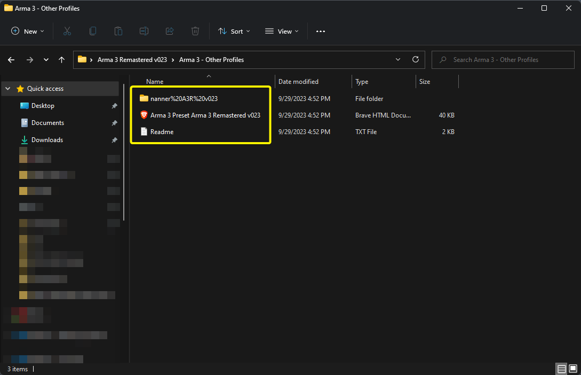Switch to large icons view in the status bar
The width and height of the screenshot is (581, 375).
pos(573,369)
